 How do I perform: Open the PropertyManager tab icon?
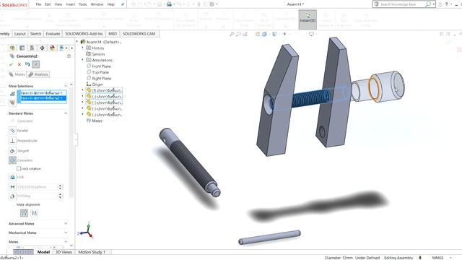(22, 48)
